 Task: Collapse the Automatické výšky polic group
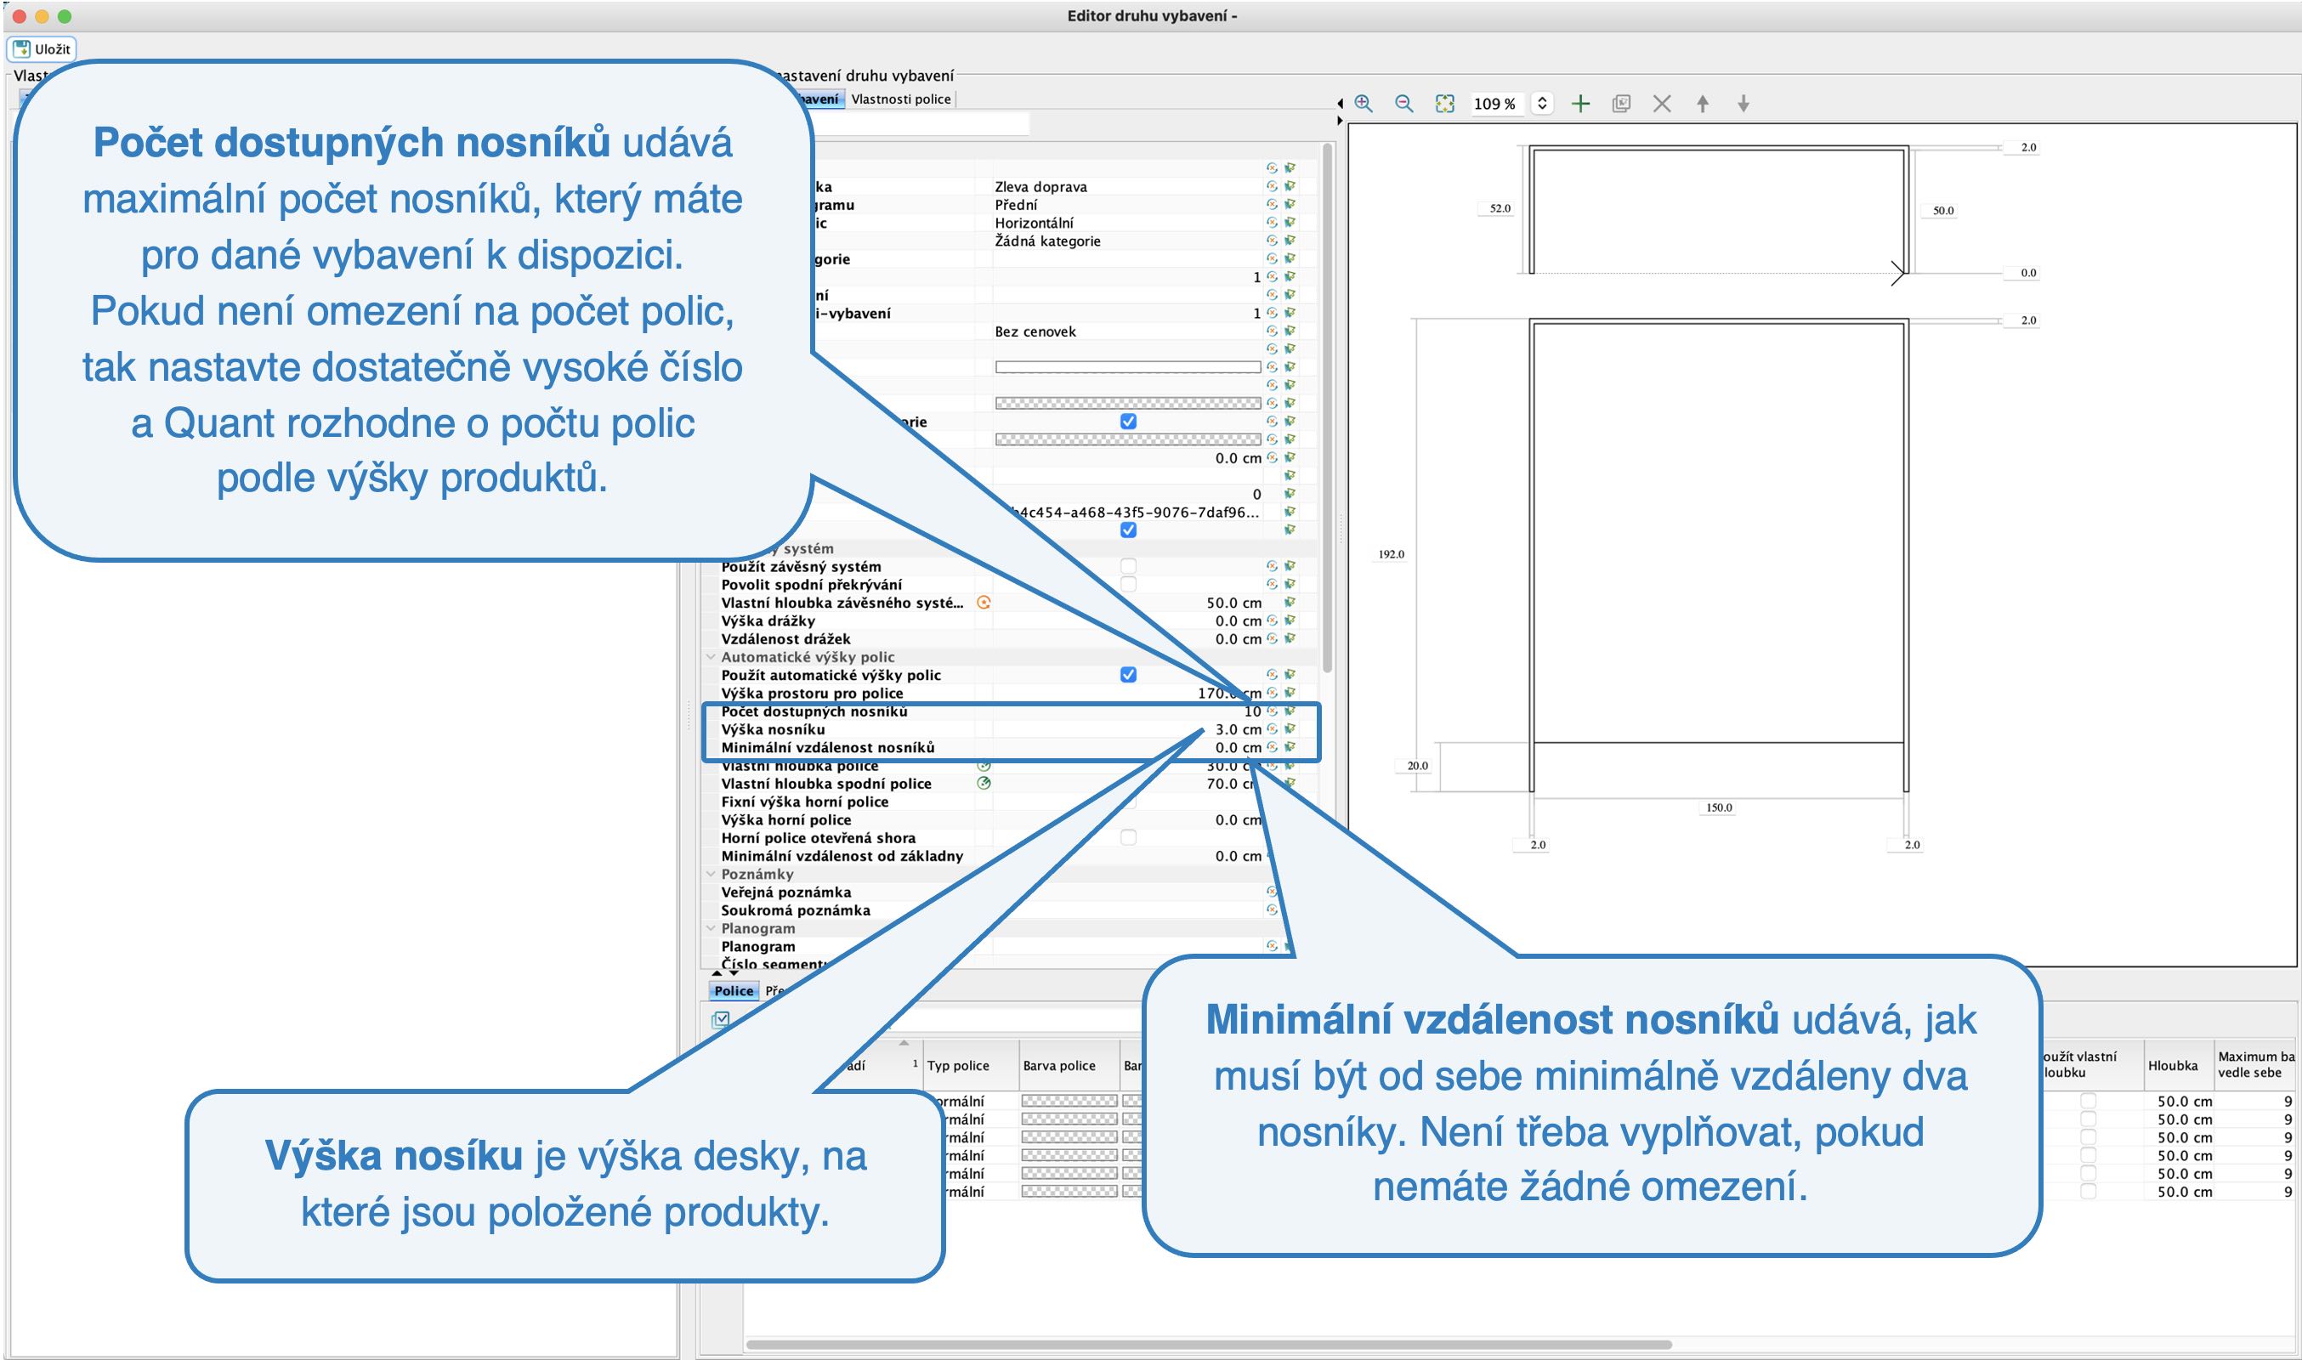click(710, 657)
